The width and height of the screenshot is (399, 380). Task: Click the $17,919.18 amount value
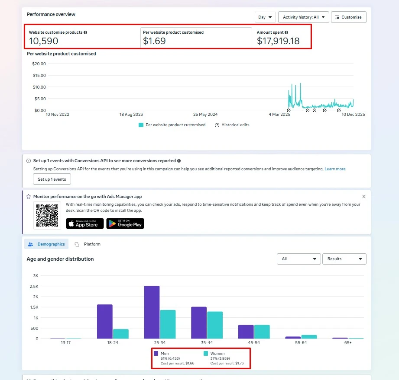278,41
